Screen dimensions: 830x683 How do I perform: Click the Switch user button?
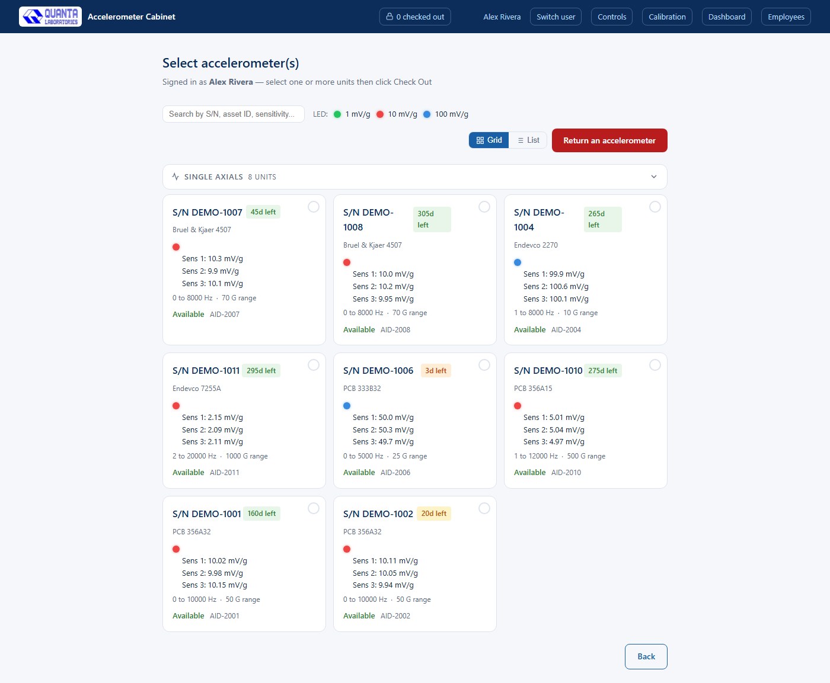click(x=556, y=17)
